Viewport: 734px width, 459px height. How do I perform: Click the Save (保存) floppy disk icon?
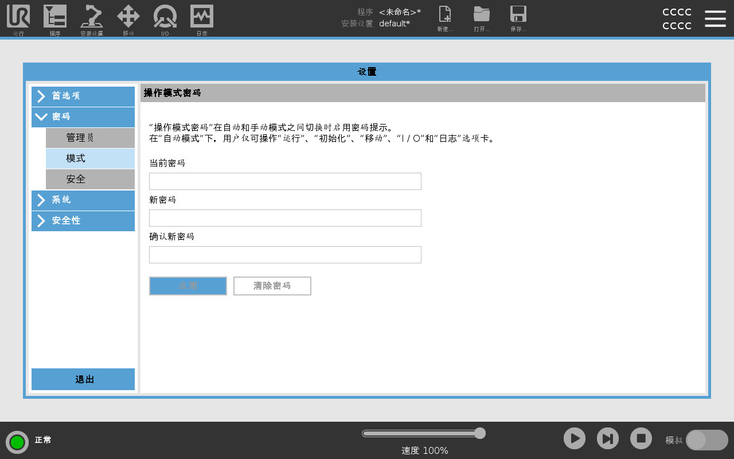pos(518,15)
